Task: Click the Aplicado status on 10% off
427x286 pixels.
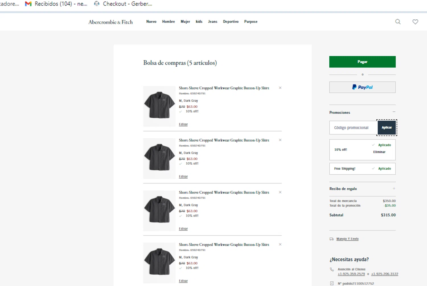Action: (384, 145)
